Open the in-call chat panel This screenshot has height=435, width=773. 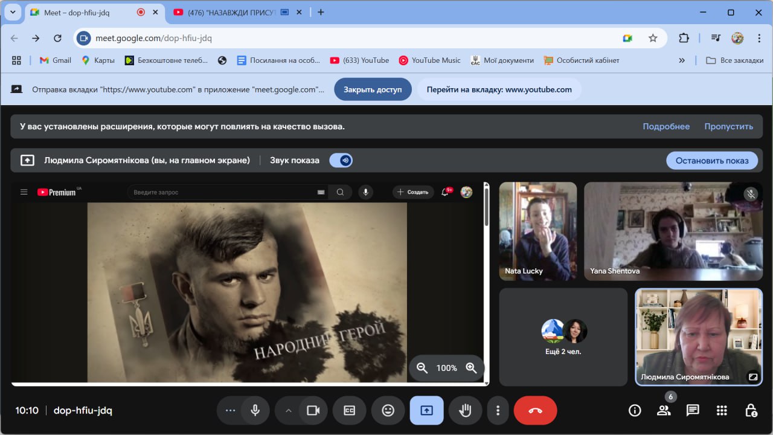[x=693, y=411]
